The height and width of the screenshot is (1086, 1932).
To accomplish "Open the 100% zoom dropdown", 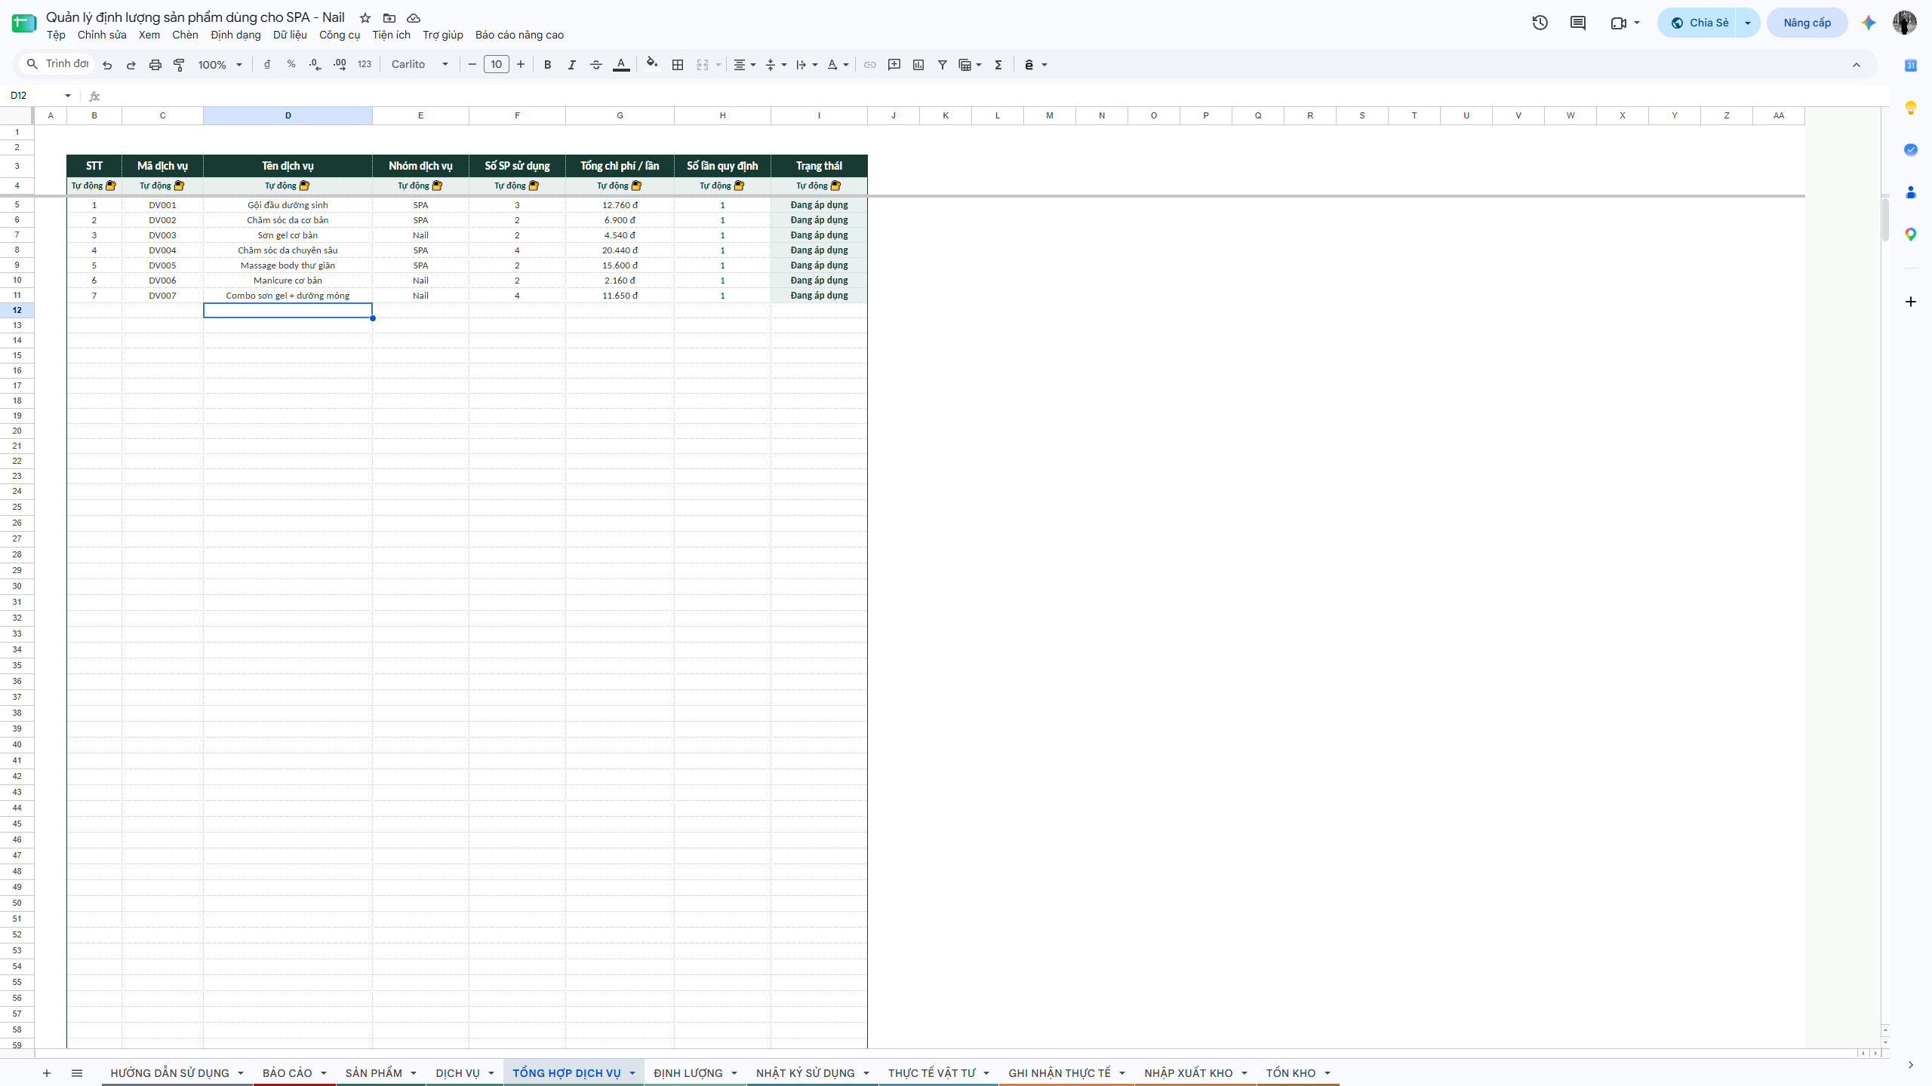I will point(220,65).
